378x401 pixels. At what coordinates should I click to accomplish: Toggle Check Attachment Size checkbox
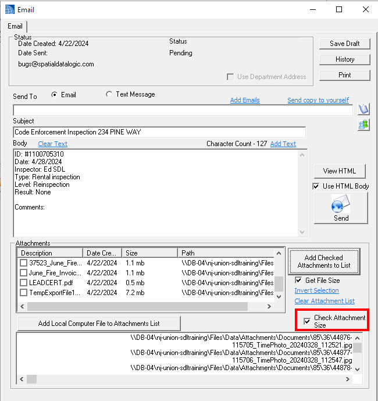tap(307, 321)
